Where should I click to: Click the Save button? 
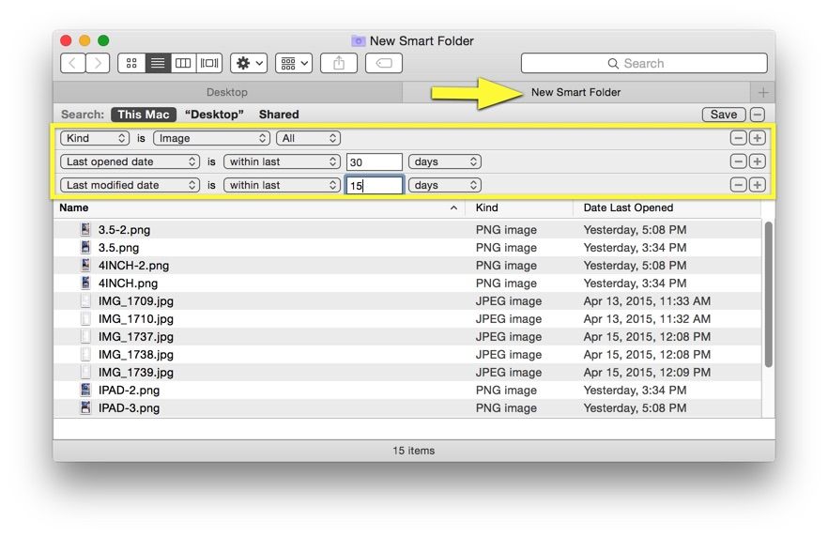723,115
